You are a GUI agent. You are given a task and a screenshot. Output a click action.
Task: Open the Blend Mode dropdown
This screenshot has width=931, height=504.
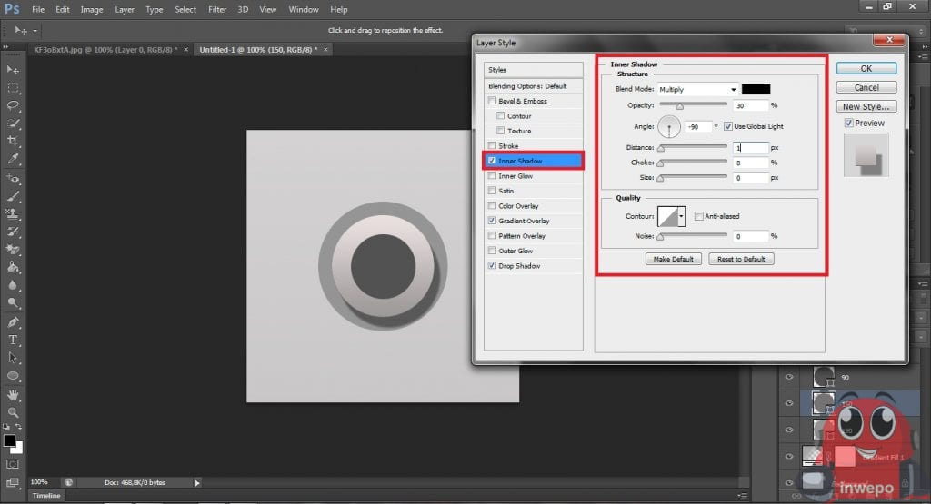696,89
